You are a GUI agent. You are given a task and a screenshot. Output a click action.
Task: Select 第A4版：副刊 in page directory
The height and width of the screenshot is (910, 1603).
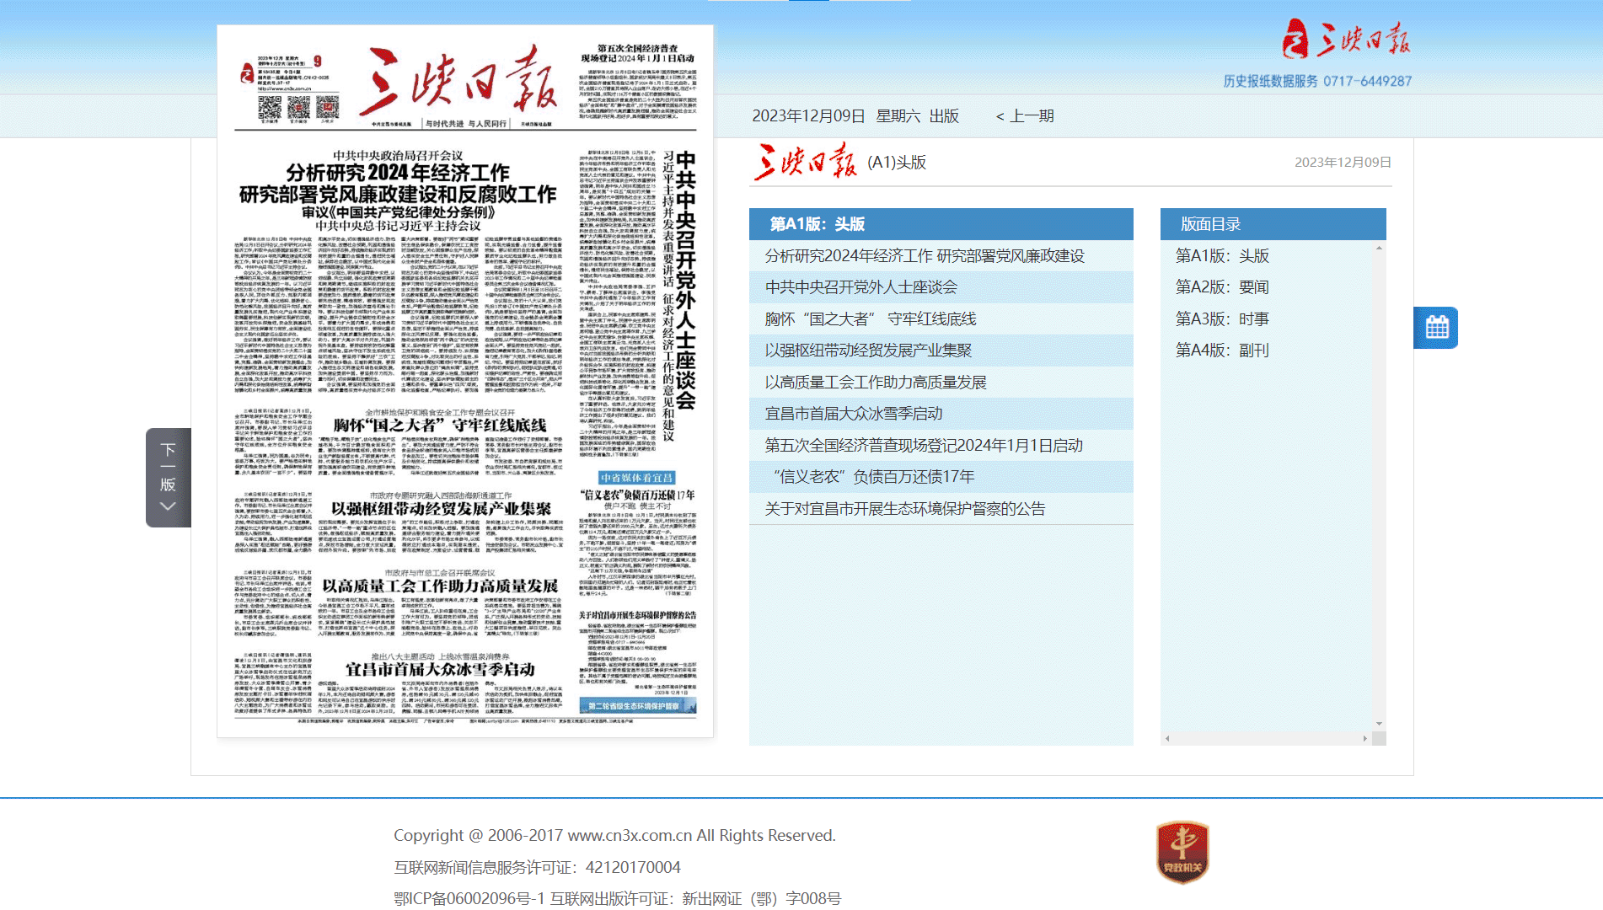click(1222, 351)
